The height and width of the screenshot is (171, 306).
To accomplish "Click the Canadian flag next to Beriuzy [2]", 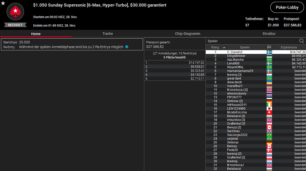I will click(x=269, y=127).
